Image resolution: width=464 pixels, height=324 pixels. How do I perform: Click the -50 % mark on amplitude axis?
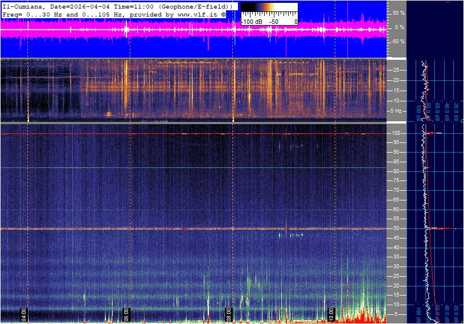coord(397,42)
